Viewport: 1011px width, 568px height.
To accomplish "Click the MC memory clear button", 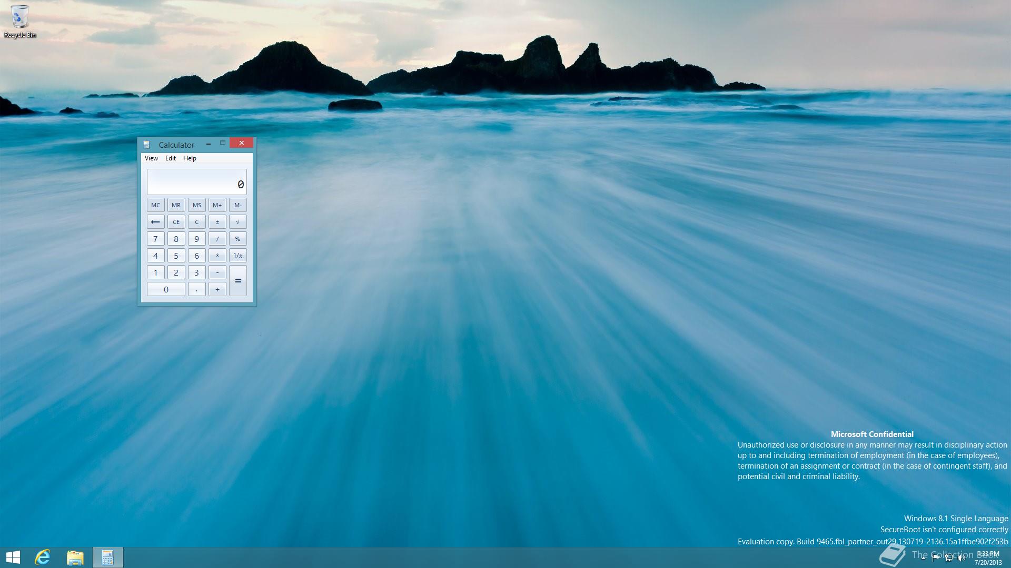I will 155,205.
